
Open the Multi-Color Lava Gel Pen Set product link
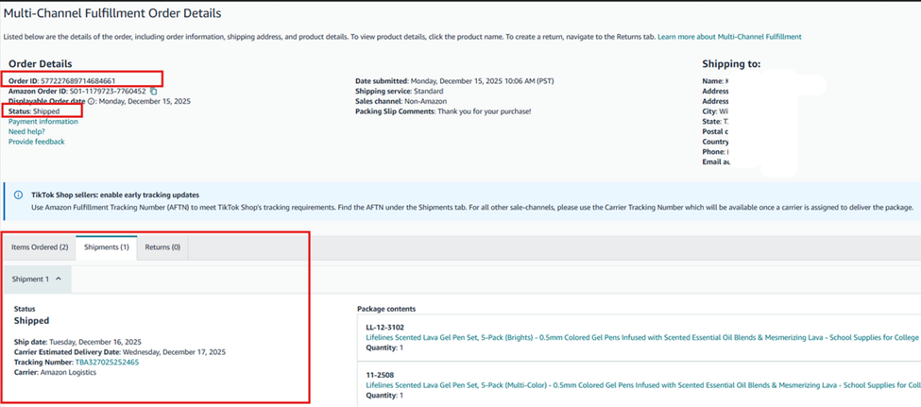tap(642, 385)
